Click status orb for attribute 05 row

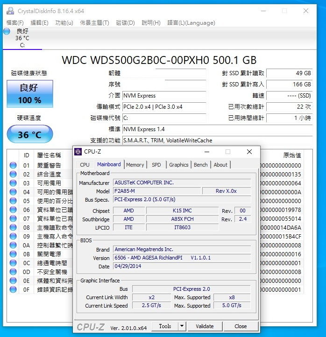pyautogui.click(x=13, y=201)
